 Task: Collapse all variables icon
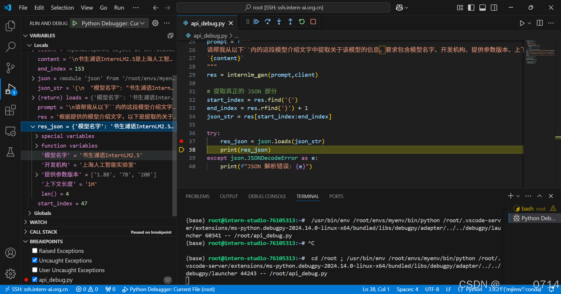170,36
